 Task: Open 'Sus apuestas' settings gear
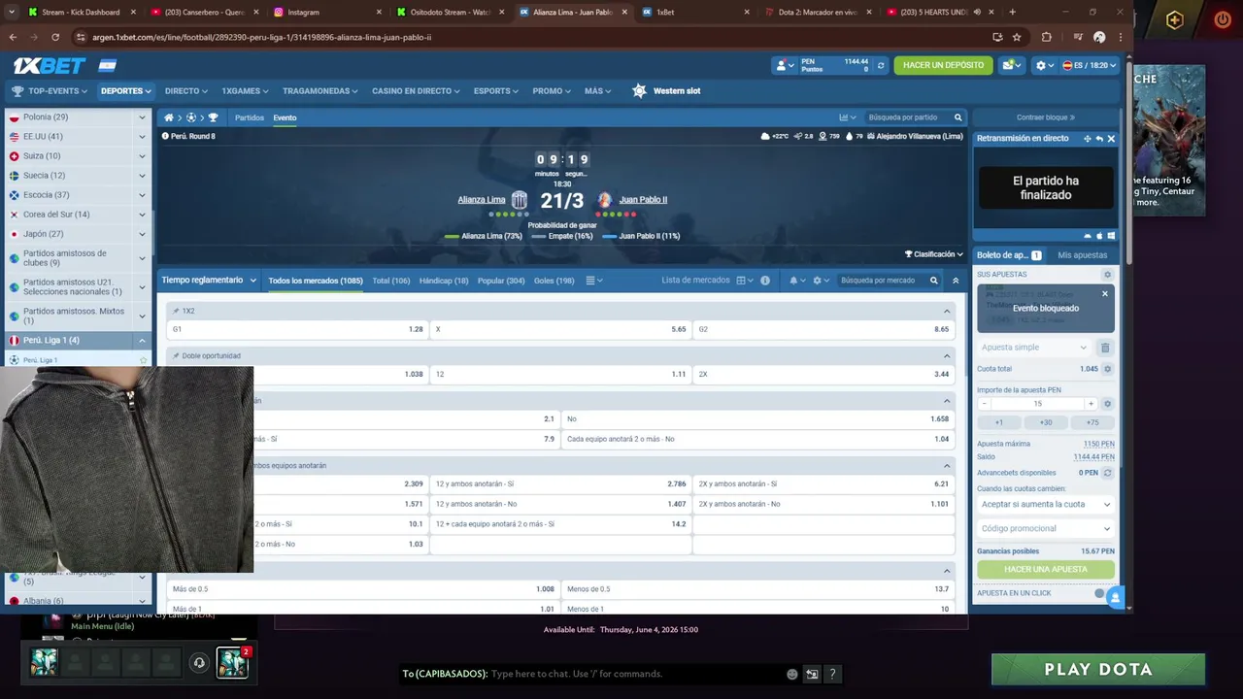tap(1107, 275)
